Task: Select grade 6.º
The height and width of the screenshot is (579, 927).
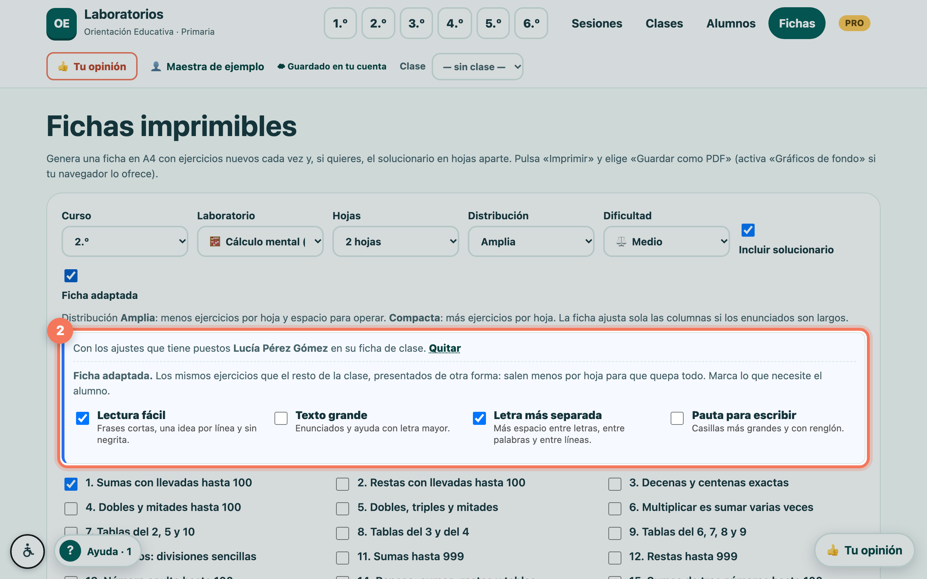Action: (531, 24)
